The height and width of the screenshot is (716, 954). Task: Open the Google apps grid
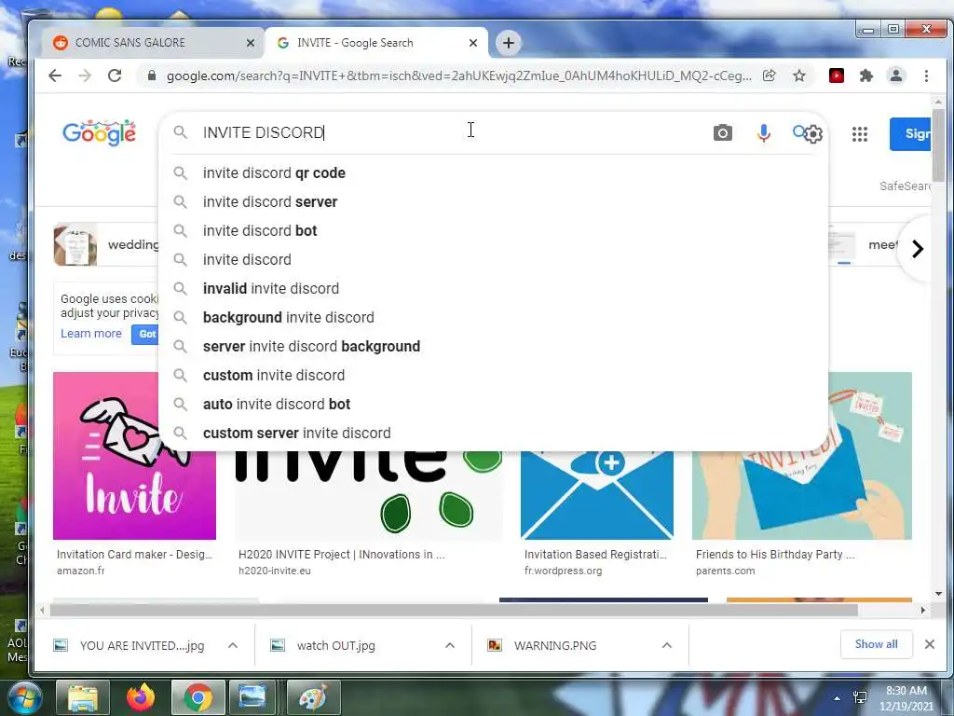[x=859, y=134]
